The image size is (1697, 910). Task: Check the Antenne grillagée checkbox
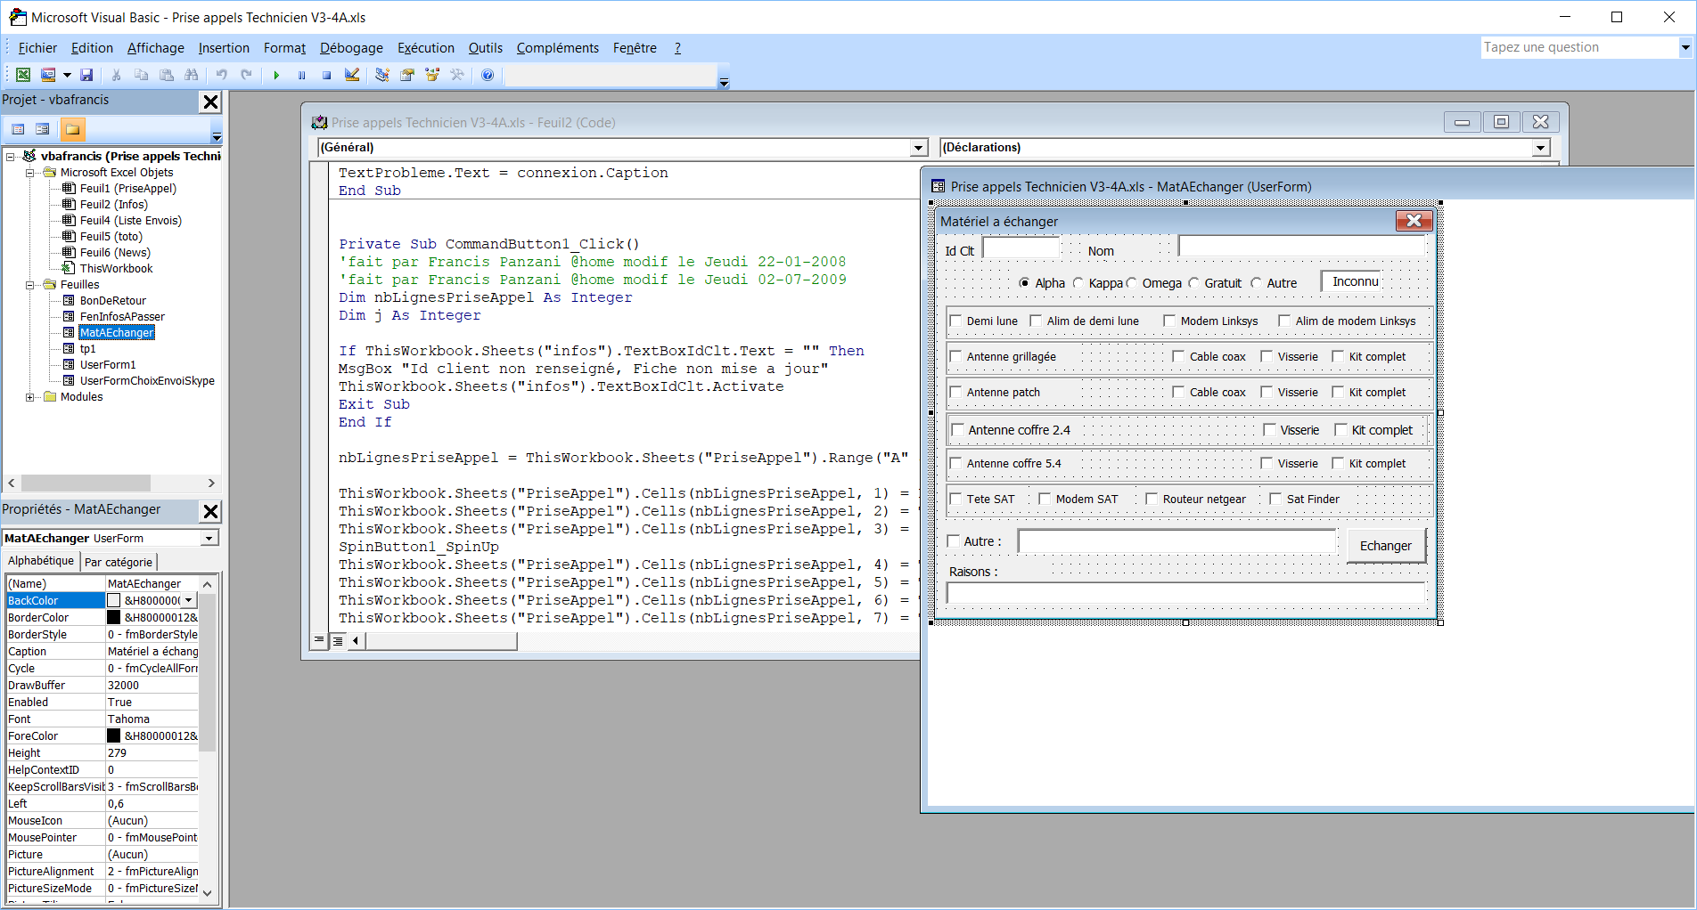click(x=955, y=356)
